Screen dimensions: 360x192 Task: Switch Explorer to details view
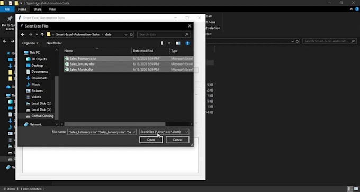[x=350, y=189]
